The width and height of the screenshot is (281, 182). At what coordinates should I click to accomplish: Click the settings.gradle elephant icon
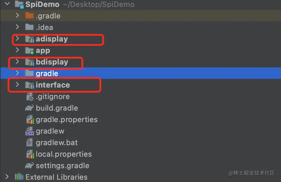29,166
